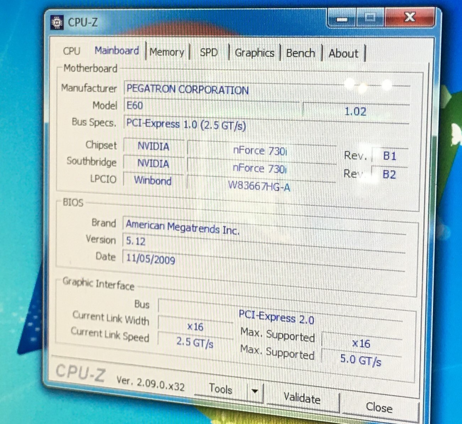Screen dimensions: 462x424
Task: Click the PCI-Express 1.0 (2.5 GT/s) bus specs field
Action: [x=266, y=124]
